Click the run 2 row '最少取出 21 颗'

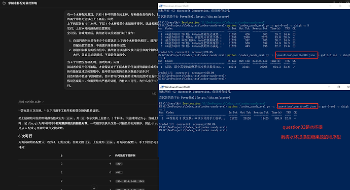click(227, 37)
